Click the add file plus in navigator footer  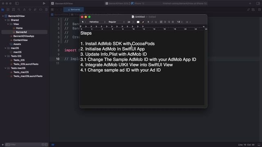tap(3, 145)
